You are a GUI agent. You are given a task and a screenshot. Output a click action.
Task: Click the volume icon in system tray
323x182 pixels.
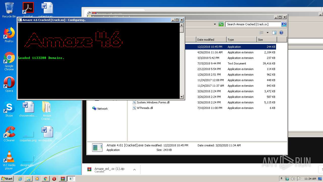293,179
